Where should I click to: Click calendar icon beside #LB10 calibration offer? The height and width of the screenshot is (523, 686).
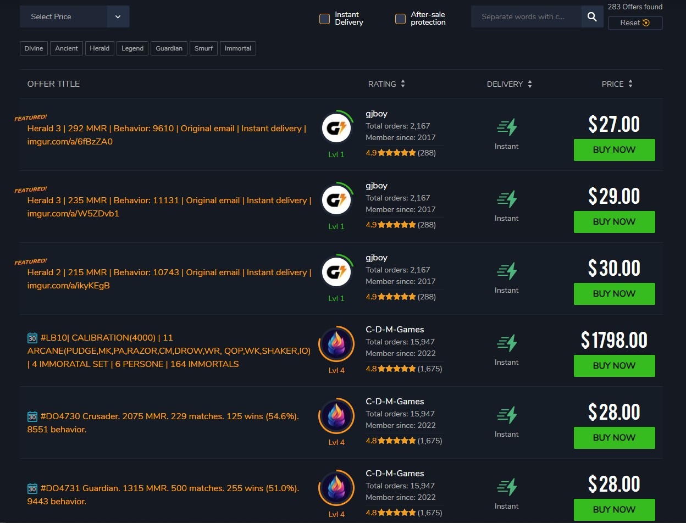click(x=32, y=338)
